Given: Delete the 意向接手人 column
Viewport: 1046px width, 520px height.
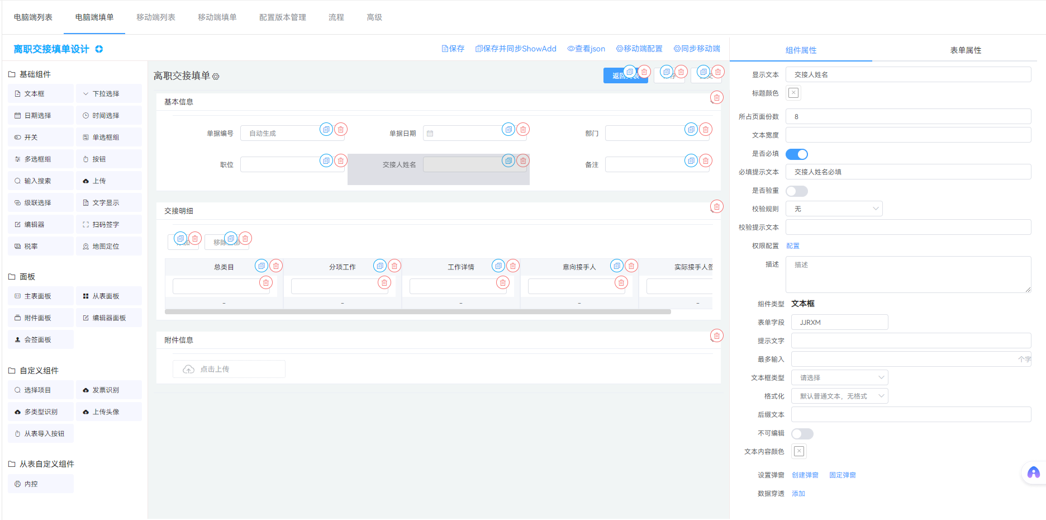Looking at the screenshot, I should pos(631,266).
